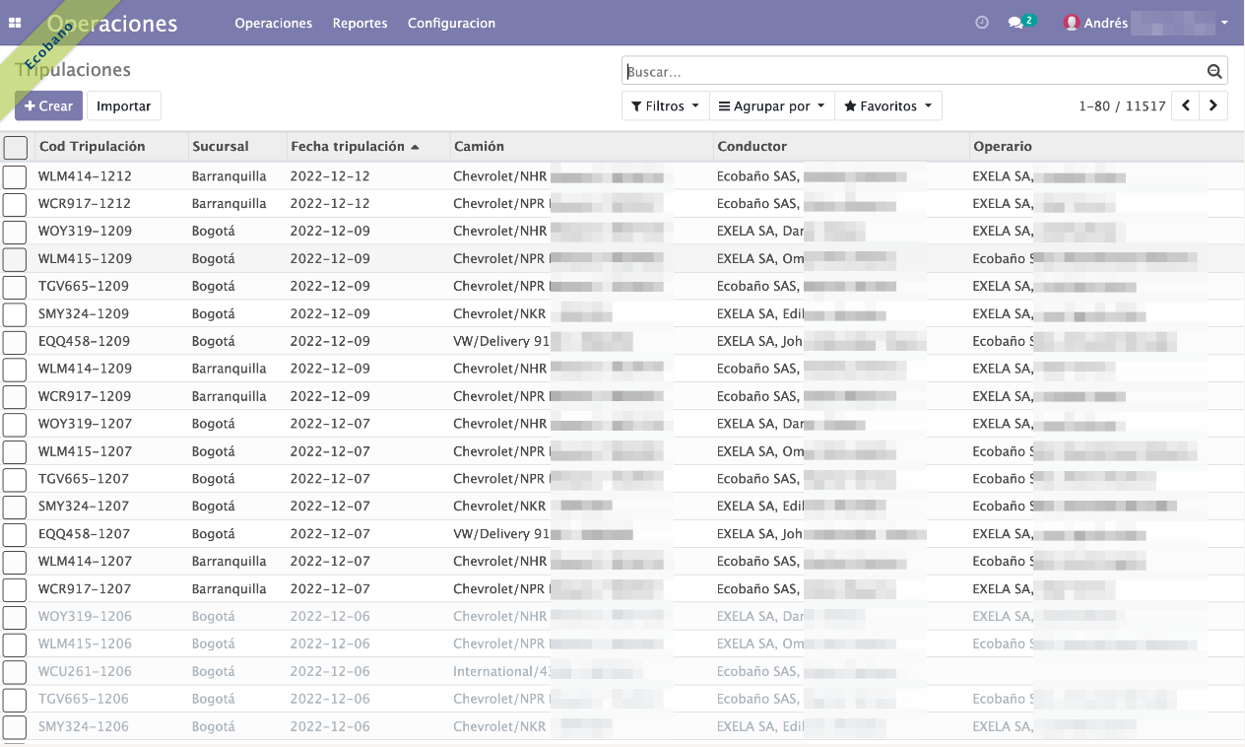Open the apps grid menu icon

15,23
